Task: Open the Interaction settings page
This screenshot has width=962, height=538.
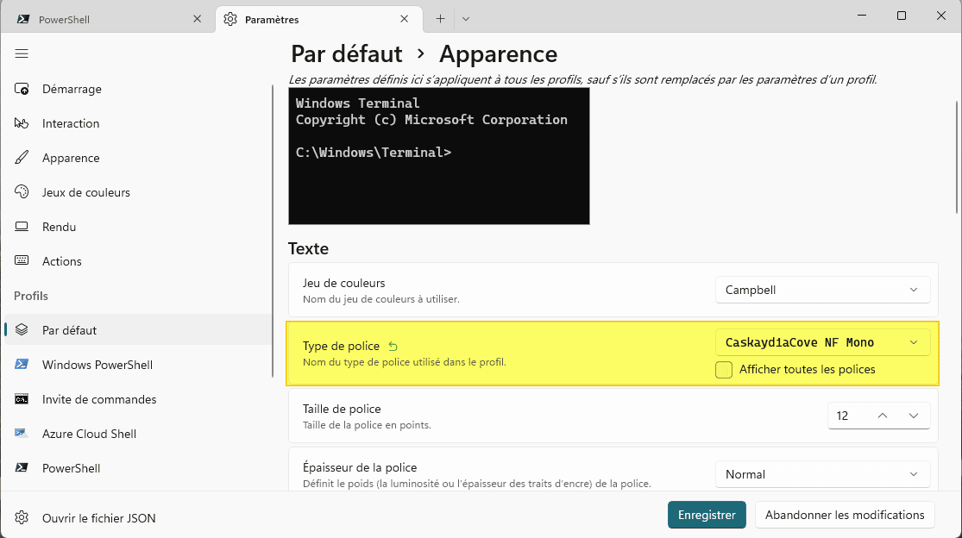Action: point(71,123)
